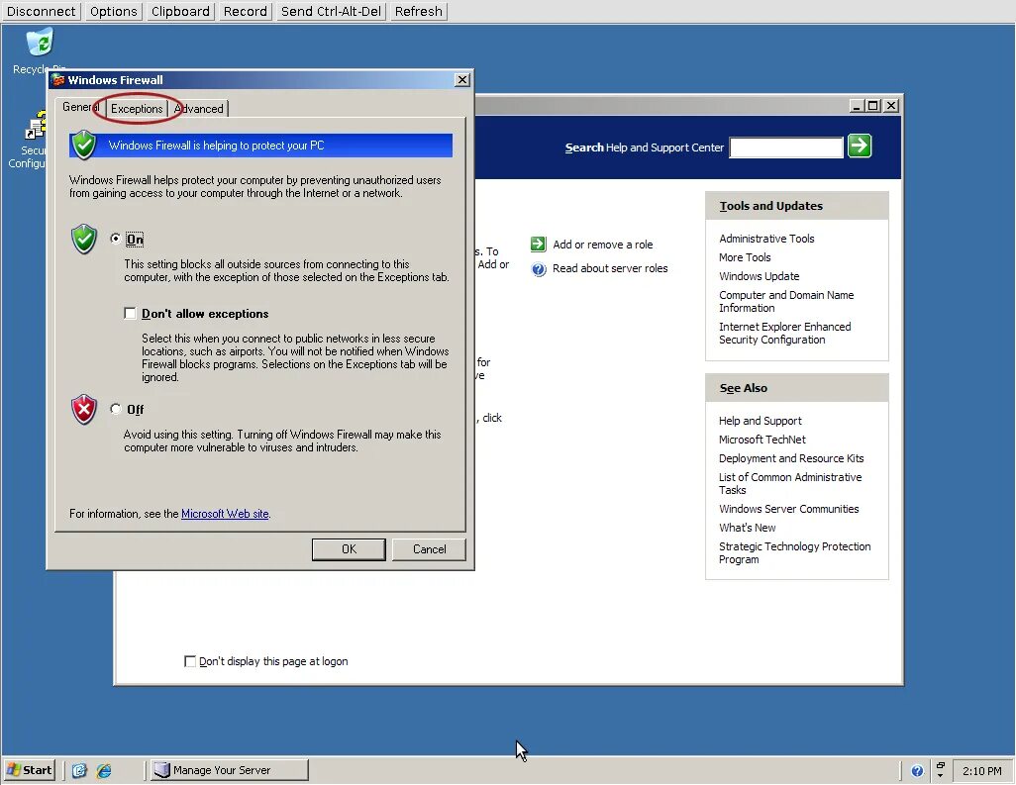Image resolution: width=1016 pixels, height=785 pixels.
Task: Click Manage Your Server taskbar button
Action: [x=230, y=770]
